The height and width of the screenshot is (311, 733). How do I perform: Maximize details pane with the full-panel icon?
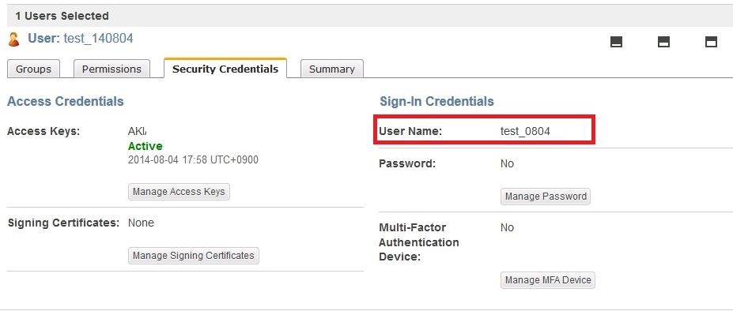pyautogui.click(x=711, y=42)
